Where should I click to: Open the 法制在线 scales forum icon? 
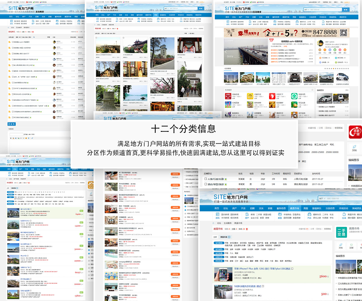[x=228, y=96]
